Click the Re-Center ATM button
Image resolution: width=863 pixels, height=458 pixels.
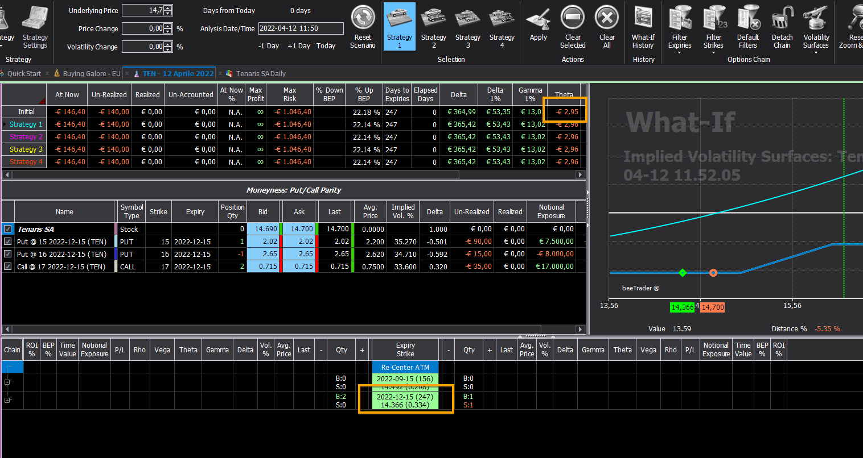tap(405, 367)
